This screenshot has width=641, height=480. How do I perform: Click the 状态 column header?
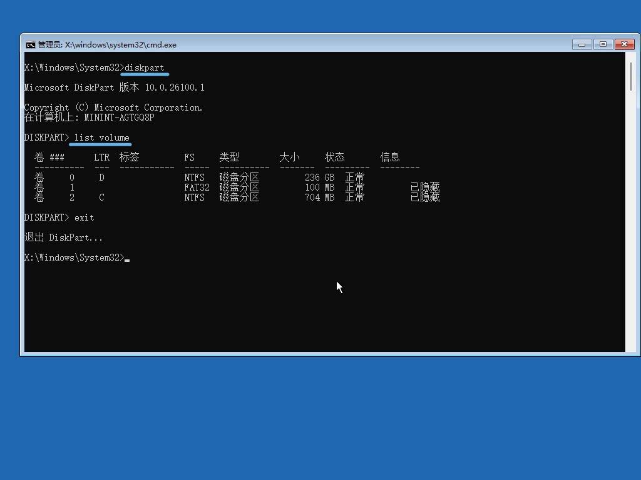coord(335,157)
